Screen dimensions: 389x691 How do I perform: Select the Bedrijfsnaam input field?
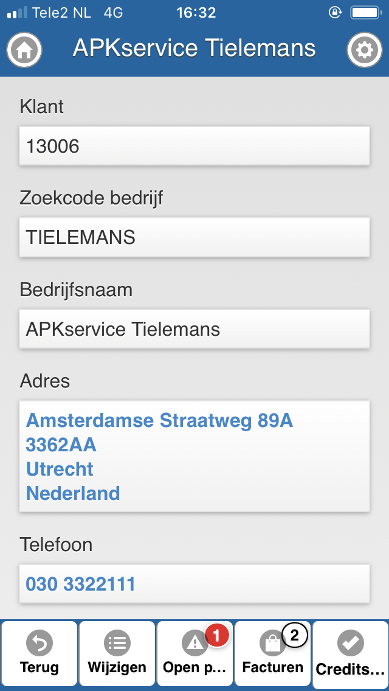(194, 329)
